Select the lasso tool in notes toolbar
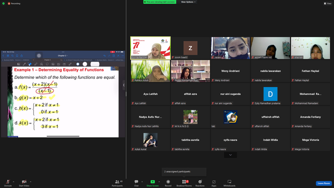Image resolution: width=334 pixels, height=188 pixels. coord(47,64)
